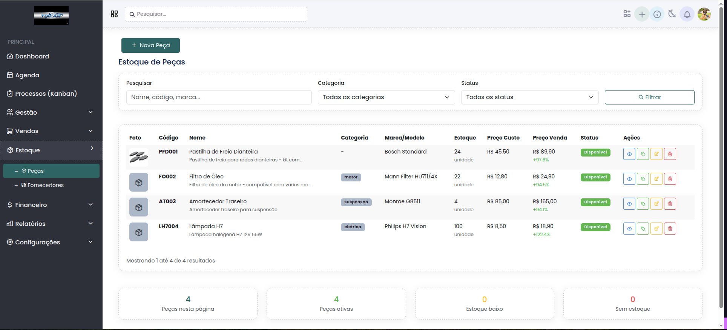Open the Status filter dropdown

point(529,97)
